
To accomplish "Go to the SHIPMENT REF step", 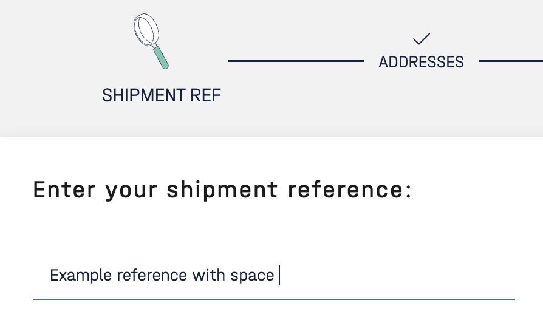I will [x=162, y=95].
